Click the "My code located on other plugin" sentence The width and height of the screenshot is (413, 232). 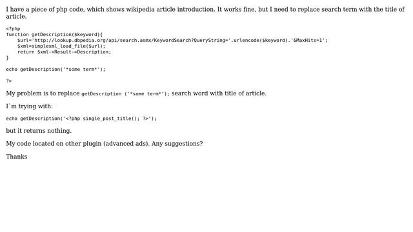pos(105,144)
